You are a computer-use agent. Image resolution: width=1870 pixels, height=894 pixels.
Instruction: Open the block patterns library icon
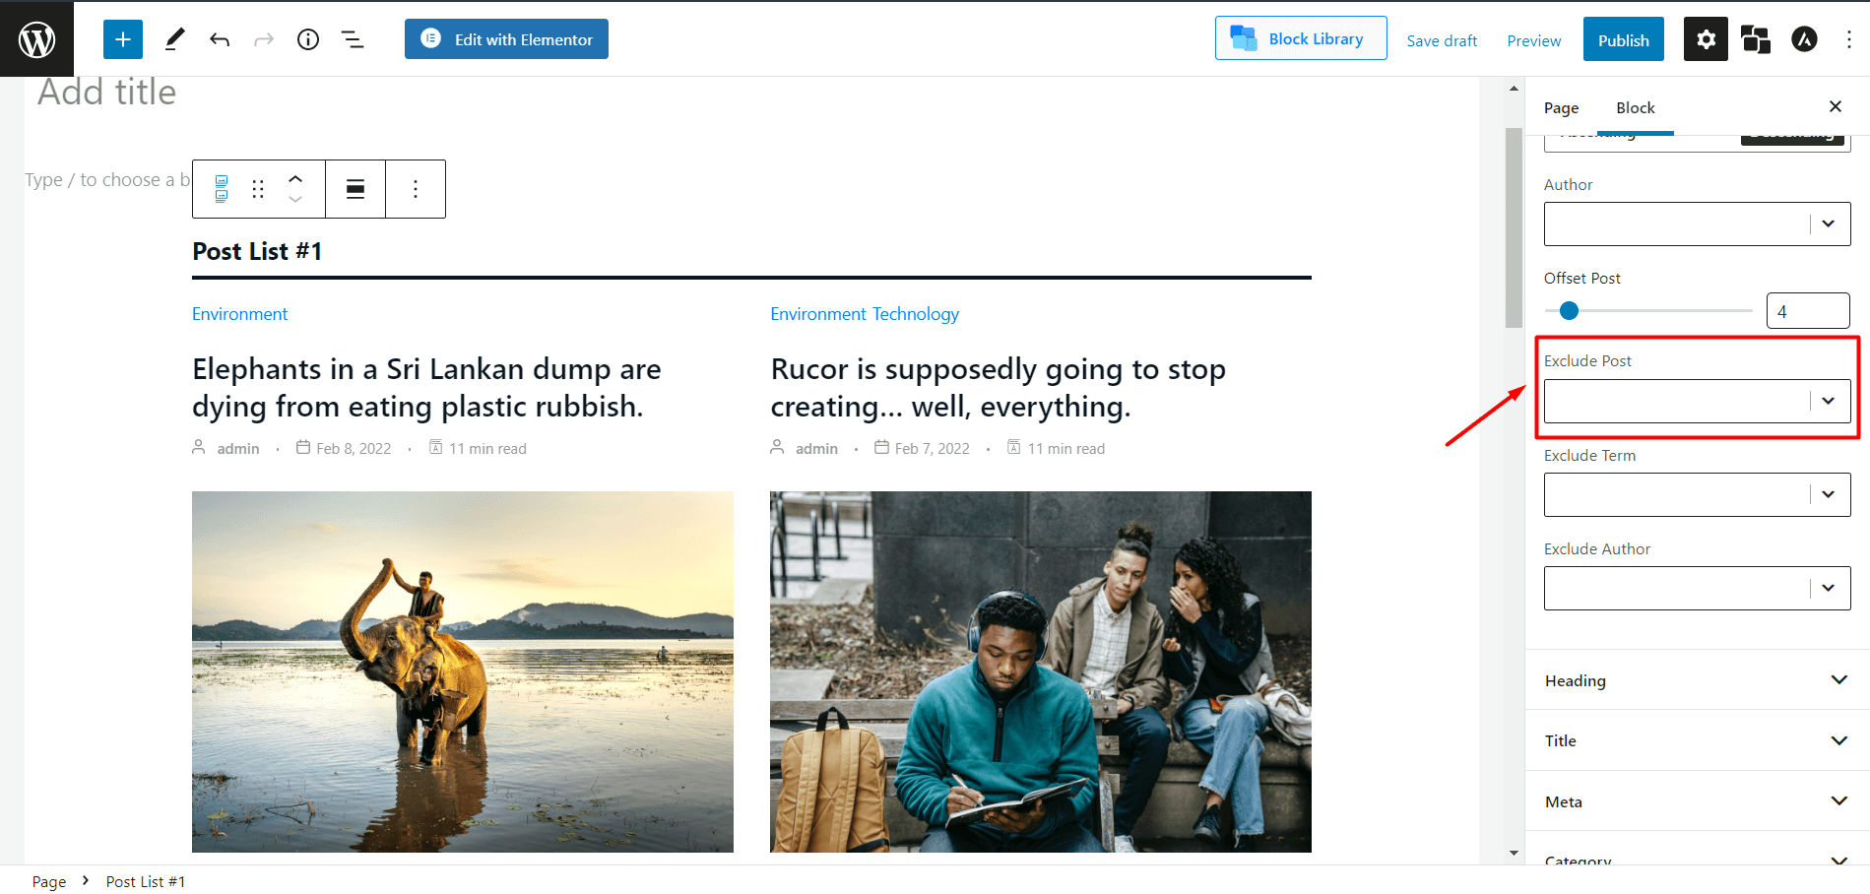[1755, 39]
